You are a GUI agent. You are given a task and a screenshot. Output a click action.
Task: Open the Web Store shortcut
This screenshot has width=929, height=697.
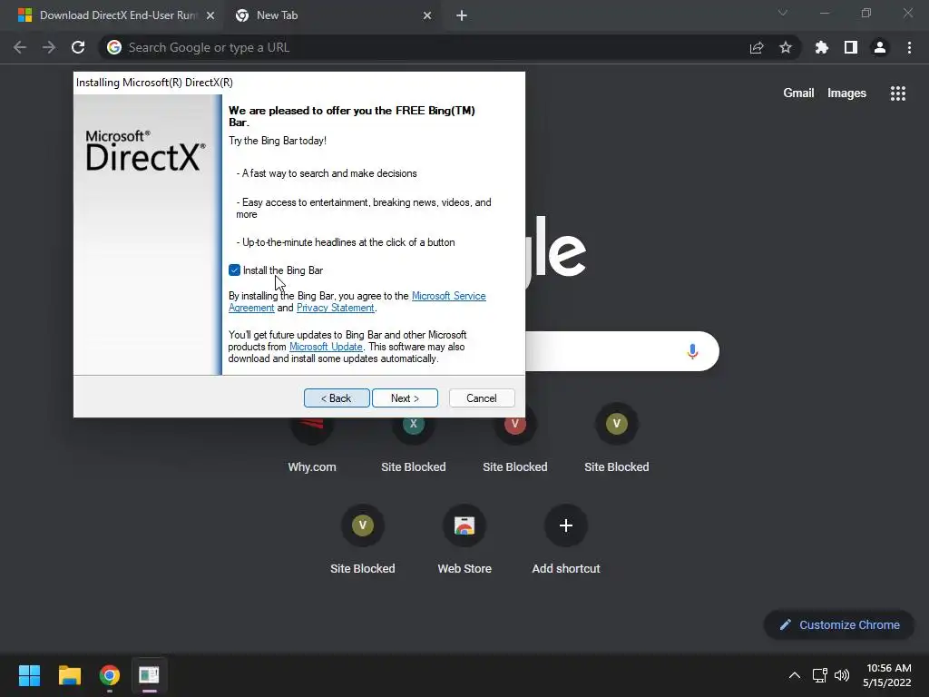464,539
